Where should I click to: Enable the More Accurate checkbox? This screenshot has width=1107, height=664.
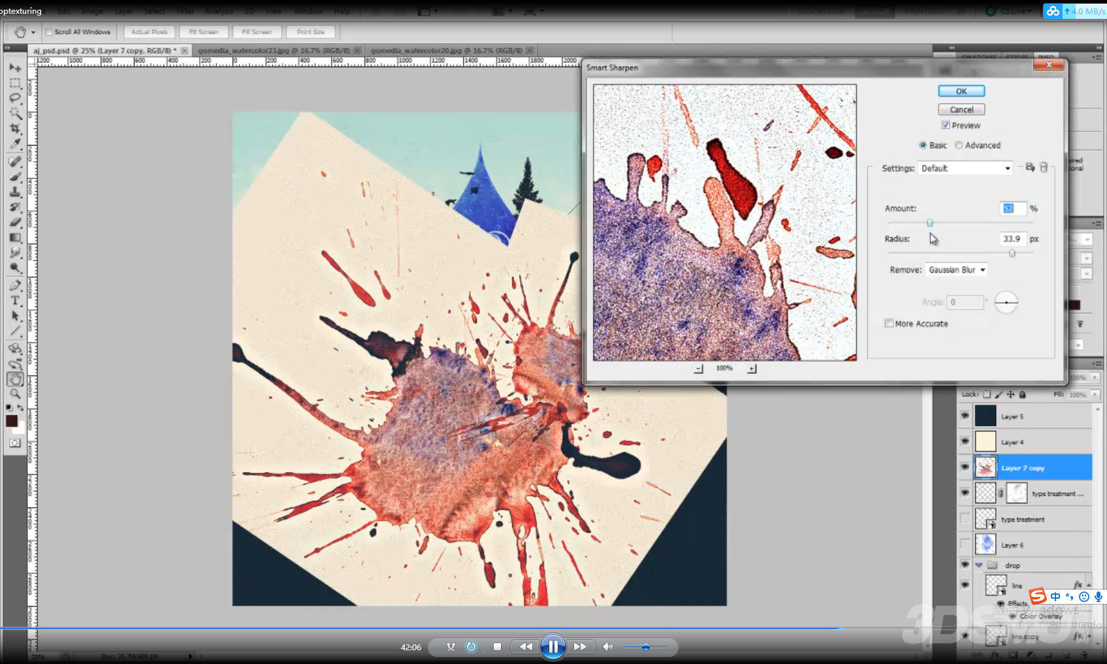[x=889, y=323]
